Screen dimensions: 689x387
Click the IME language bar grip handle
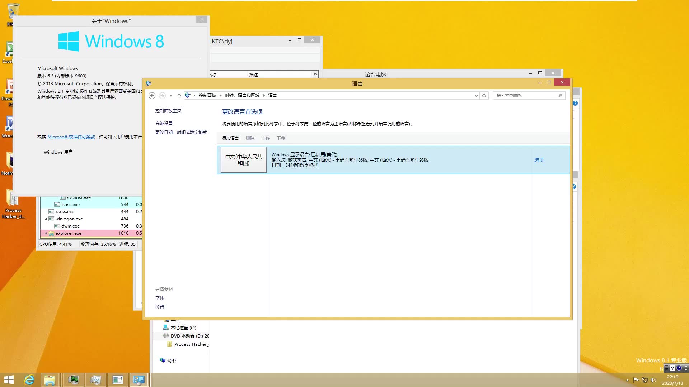[667, 368]
